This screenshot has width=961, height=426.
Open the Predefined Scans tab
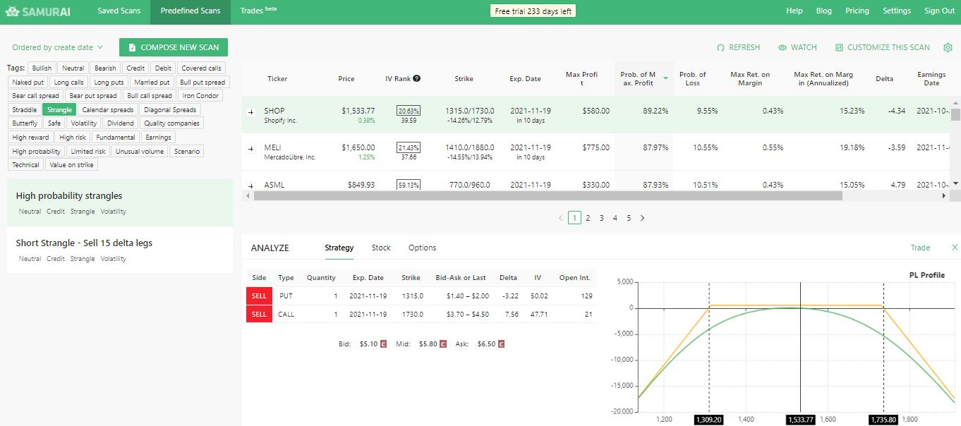[191, 11]
